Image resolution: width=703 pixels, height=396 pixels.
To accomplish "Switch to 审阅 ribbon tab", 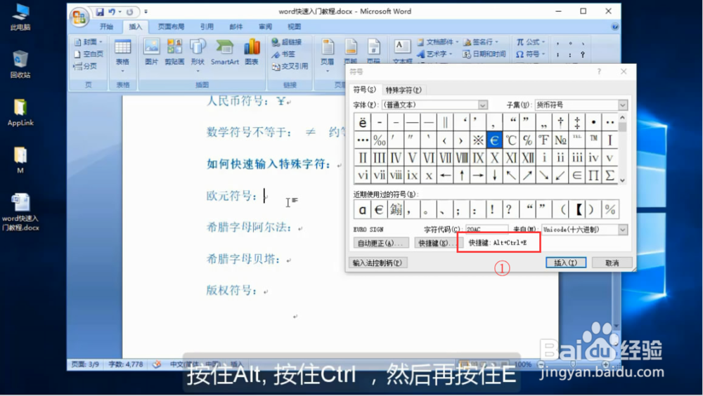I will 265,27.
